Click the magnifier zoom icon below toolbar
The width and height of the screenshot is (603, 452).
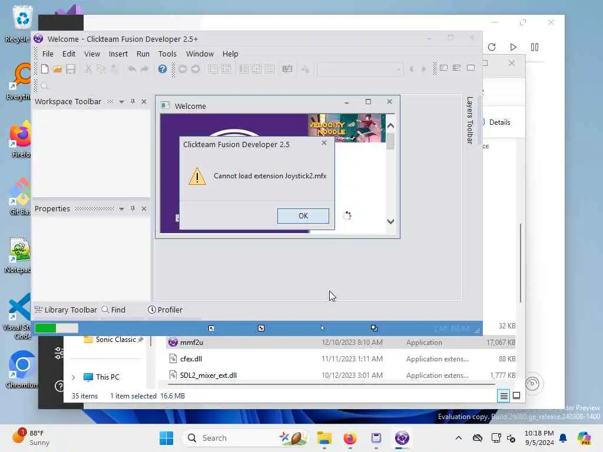click(x=45, y=86)
